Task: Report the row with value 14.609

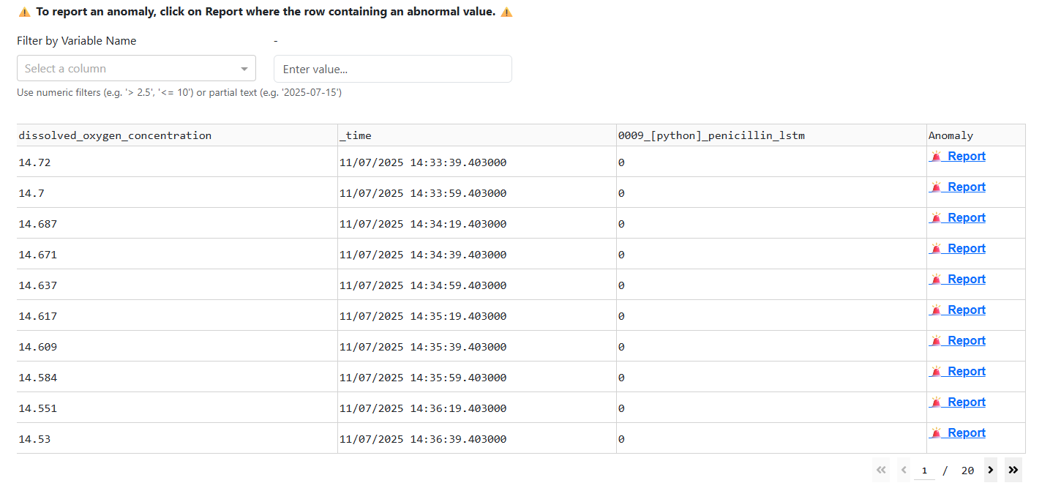Action: pyautogui.click(x=966, y=340)
